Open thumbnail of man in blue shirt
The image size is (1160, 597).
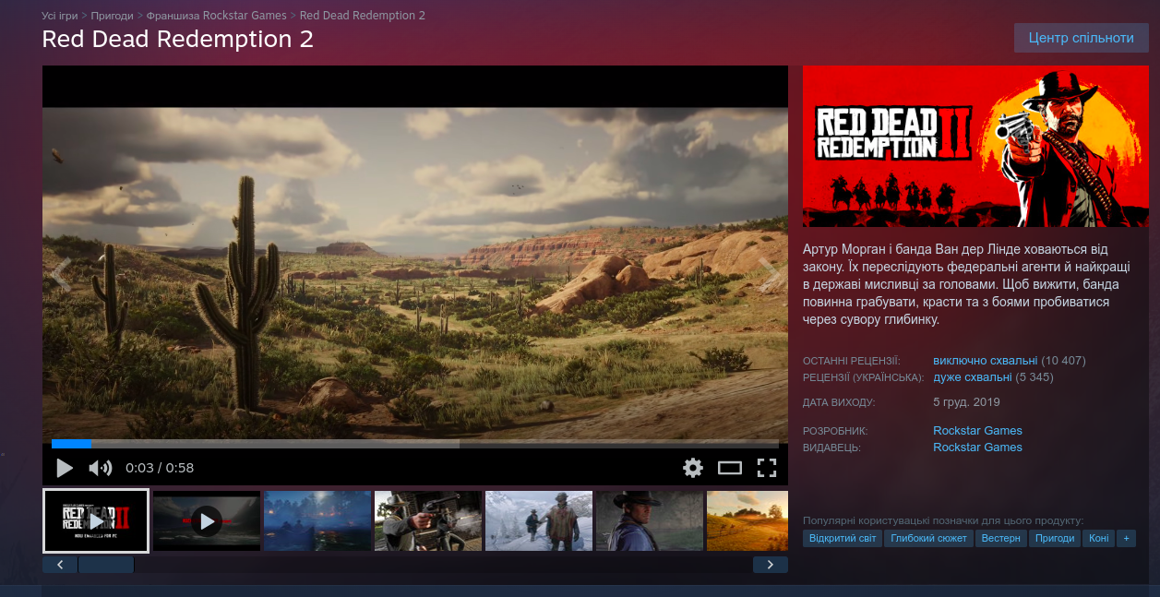coord(650,521)
